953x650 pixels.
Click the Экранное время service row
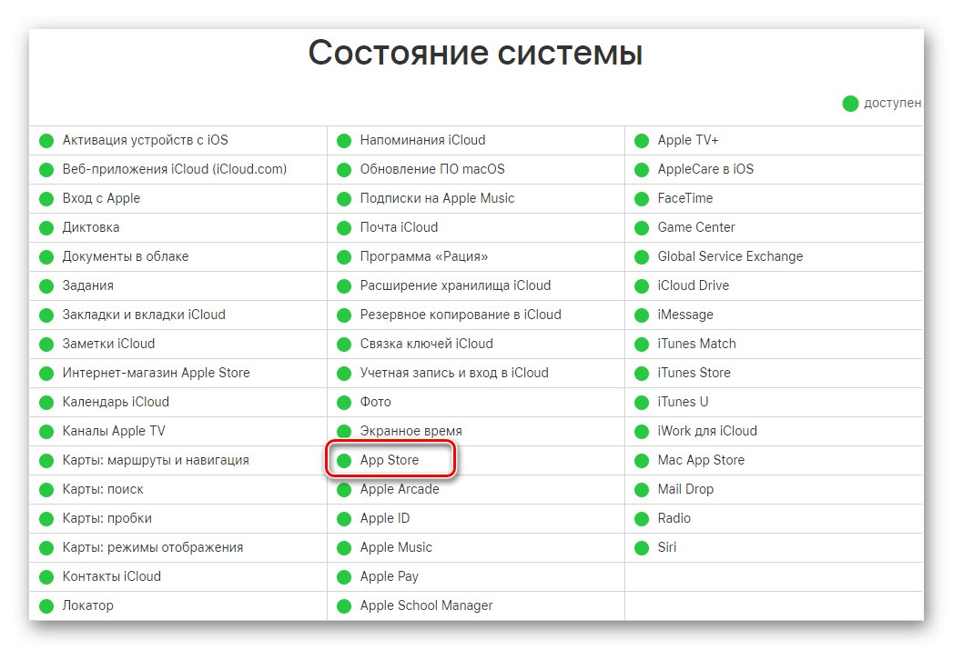[x=411, y=431]
